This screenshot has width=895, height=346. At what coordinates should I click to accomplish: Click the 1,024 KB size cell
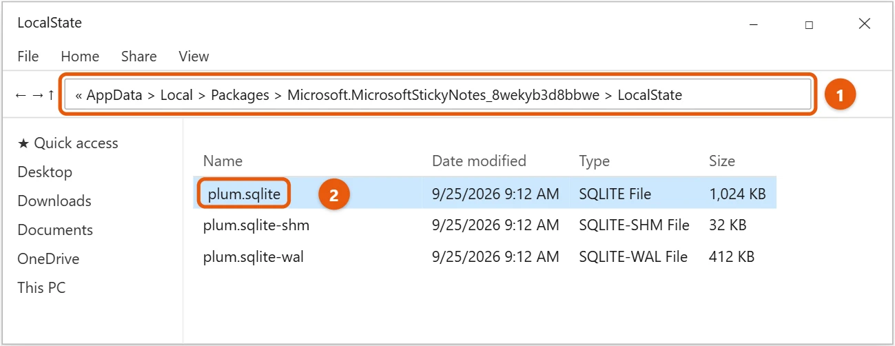pyautogui.click(x=737, y=194)
